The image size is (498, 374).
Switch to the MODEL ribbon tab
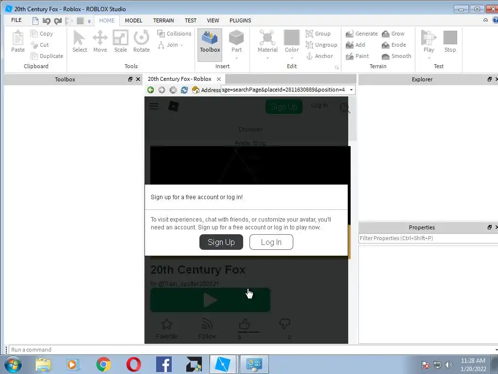133,20
